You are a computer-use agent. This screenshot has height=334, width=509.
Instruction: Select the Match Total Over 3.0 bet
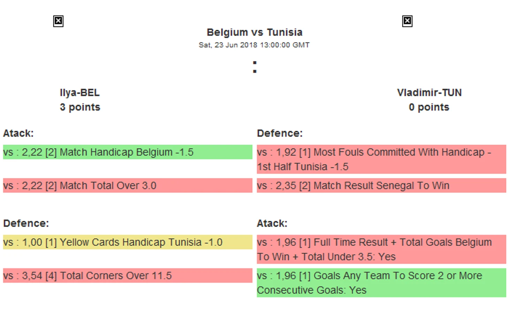tap(127, 186)
